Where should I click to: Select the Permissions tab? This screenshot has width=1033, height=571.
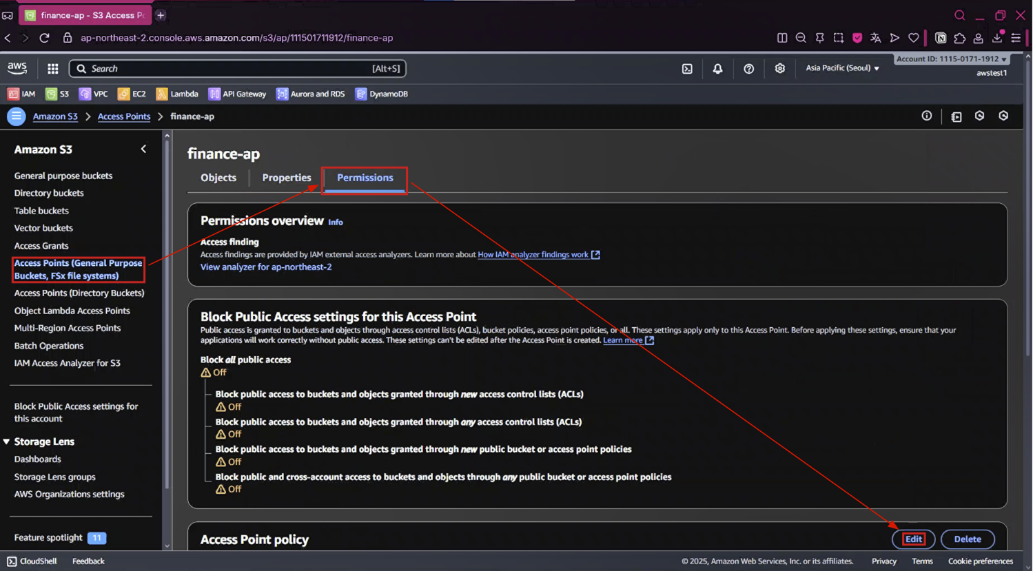coord(365,178)
